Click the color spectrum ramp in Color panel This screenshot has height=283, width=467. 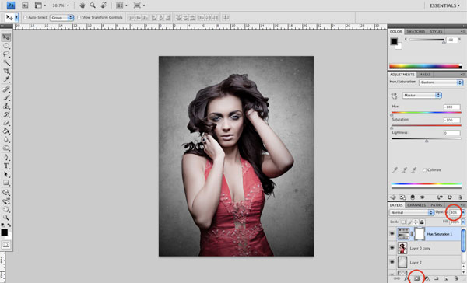tap(426, 66)
